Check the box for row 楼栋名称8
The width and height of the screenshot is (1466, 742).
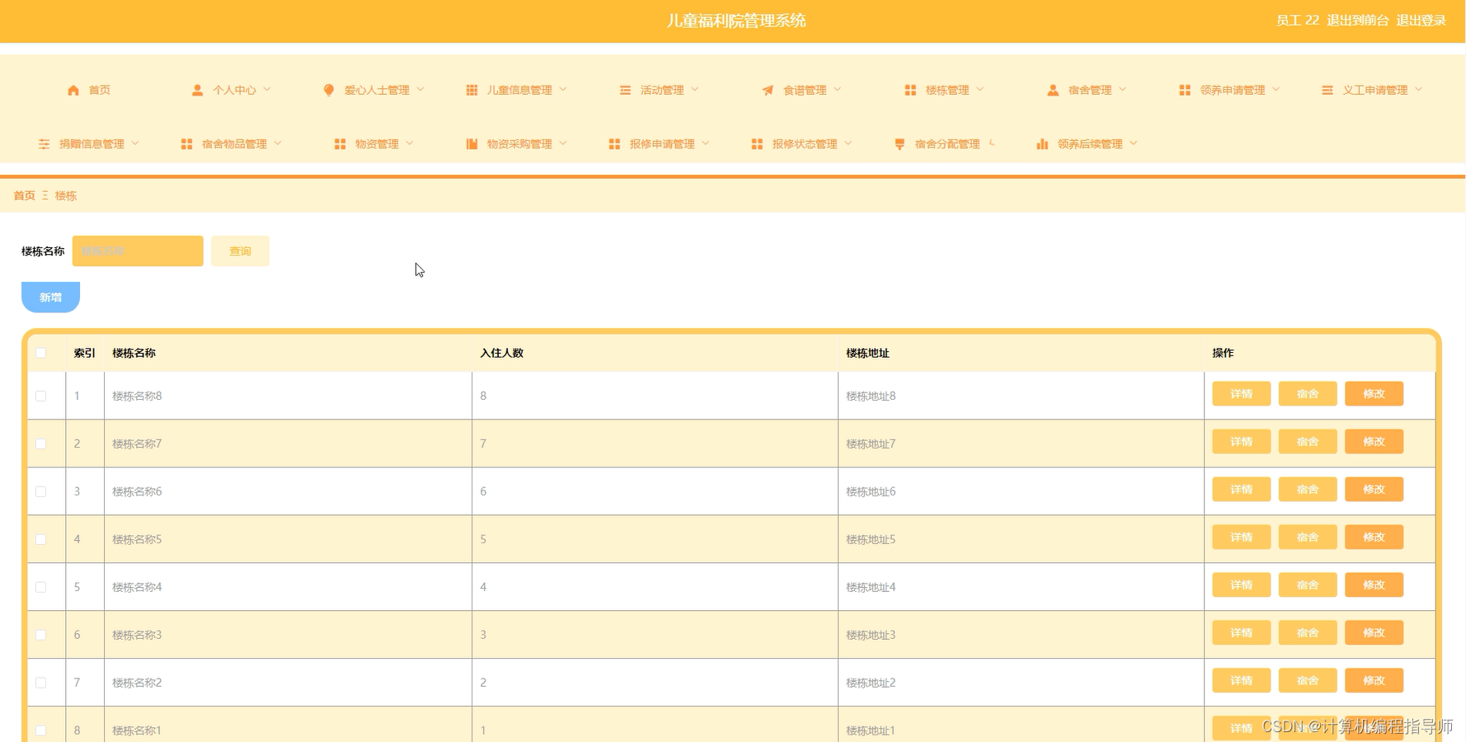(x=40, y=396)
